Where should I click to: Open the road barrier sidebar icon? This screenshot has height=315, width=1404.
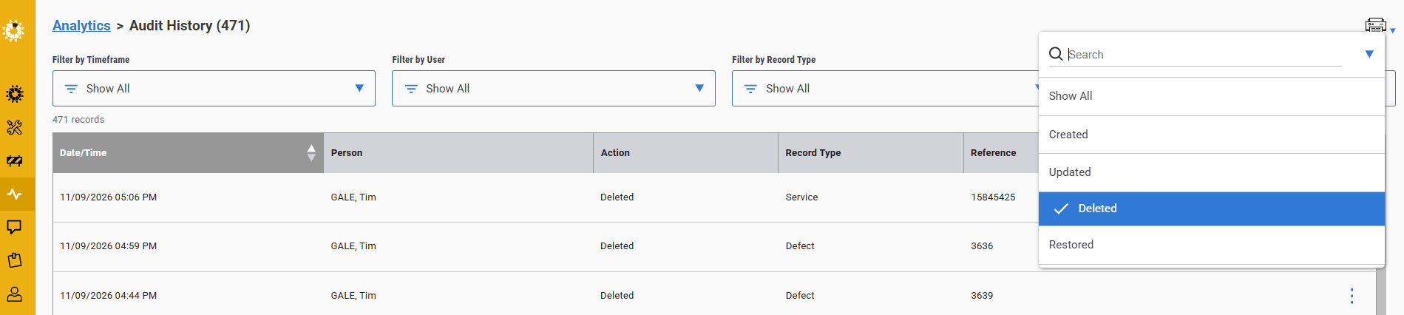(x=15, y=161)
